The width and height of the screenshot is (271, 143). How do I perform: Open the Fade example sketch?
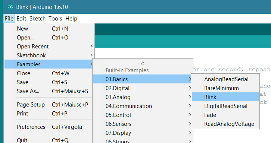pos(225,115)
